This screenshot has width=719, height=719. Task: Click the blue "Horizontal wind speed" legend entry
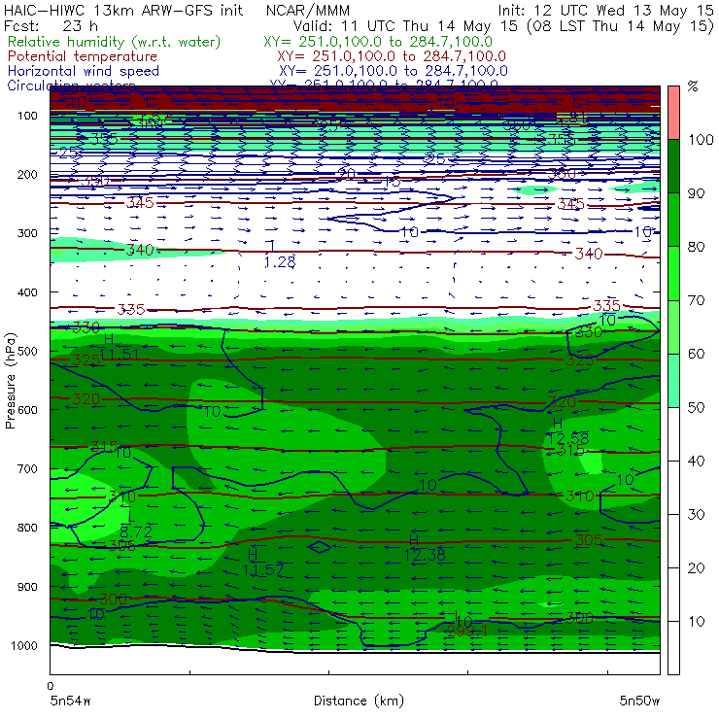tap(84, 71)
